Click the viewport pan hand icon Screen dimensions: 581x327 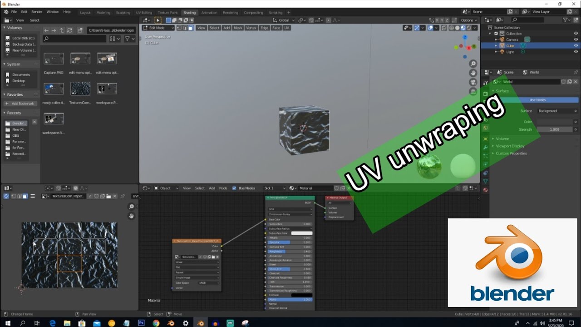(x=473, y=73)
